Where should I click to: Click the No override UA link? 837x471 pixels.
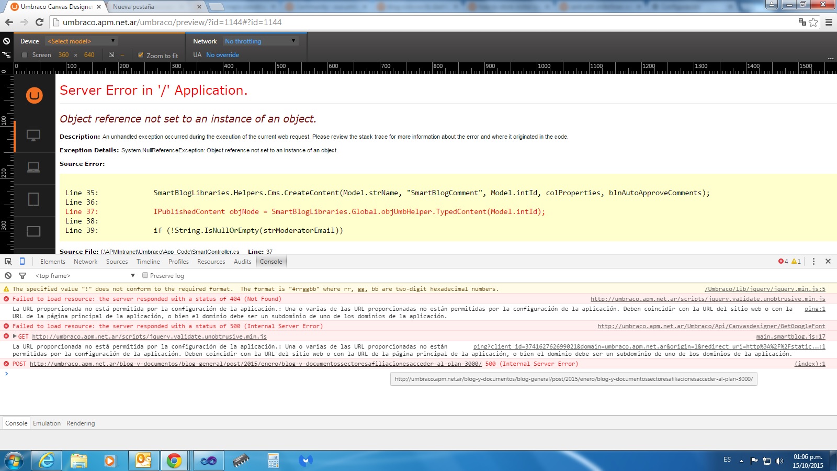click(222, 54)
